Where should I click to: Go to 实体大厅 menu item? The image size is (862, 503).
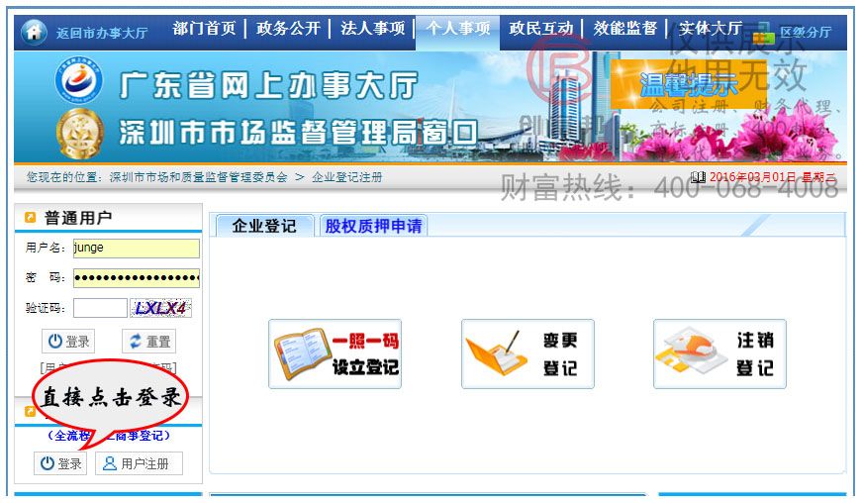click(x=711, y=28)
